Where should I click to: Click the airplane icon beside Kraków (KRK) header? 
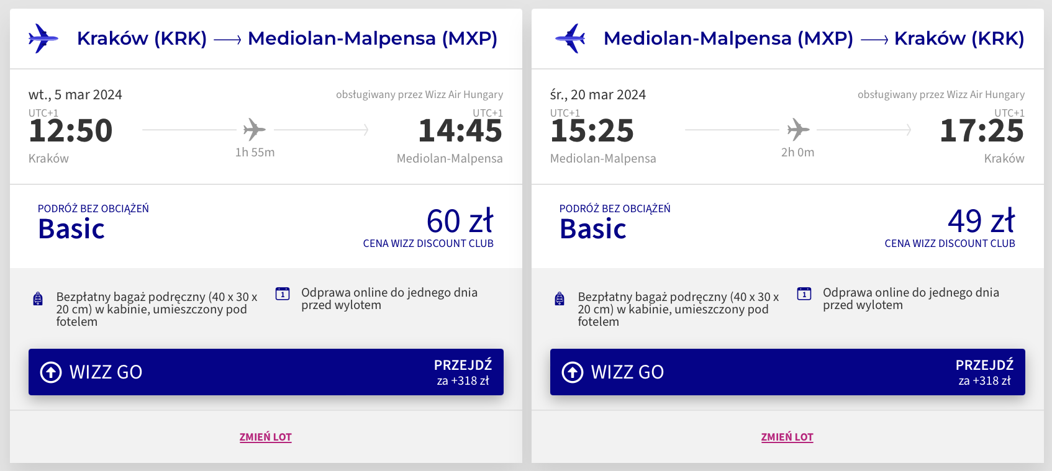coord(43,38)
